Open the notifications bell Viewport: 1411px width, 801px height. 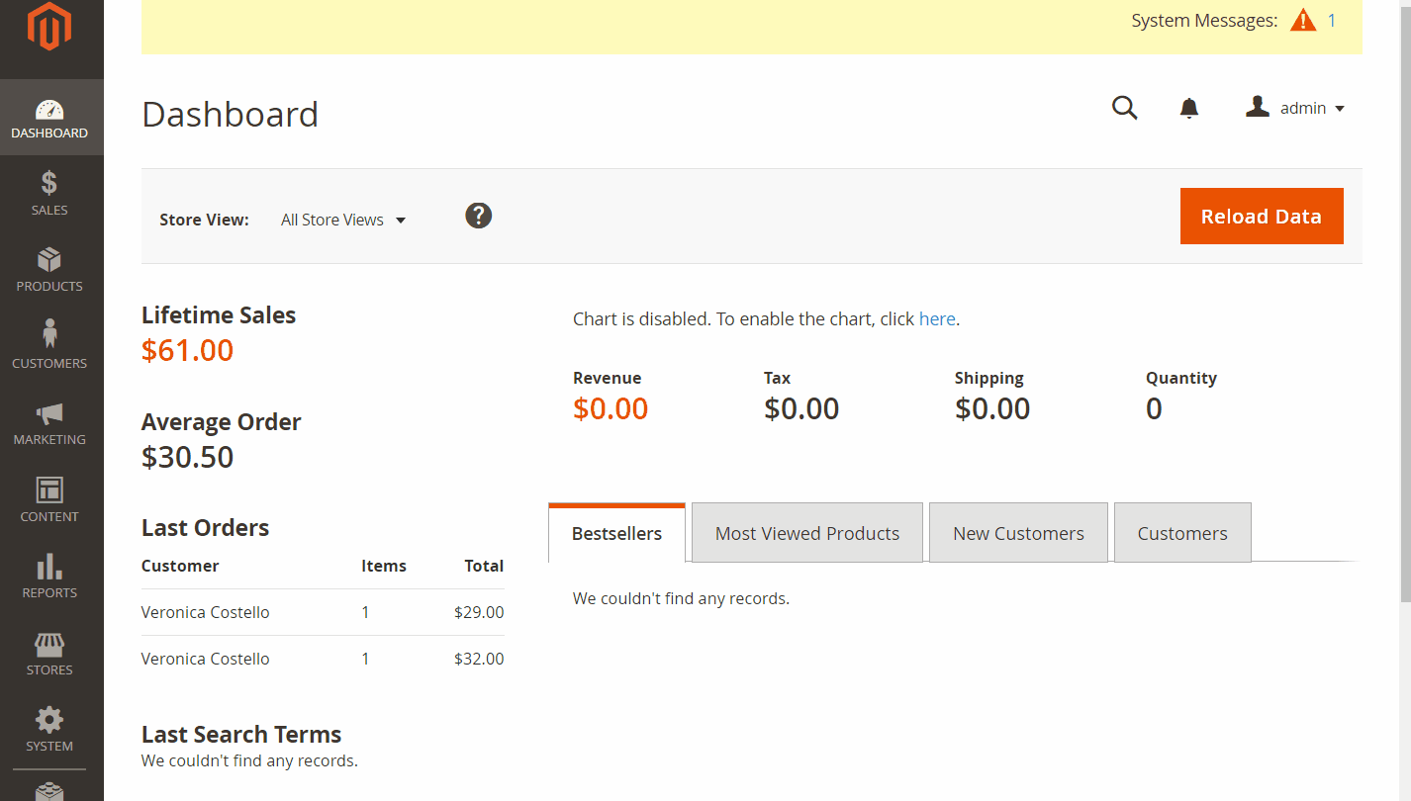[x=1189, y=108]
